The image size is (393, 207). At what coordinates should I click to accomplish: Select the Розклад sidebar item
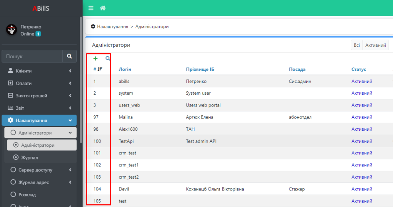(27, 194)
